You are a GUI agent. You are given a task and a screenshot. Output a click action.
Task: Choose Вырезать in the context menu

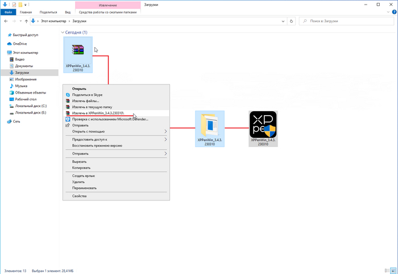(x=116, y=162)
